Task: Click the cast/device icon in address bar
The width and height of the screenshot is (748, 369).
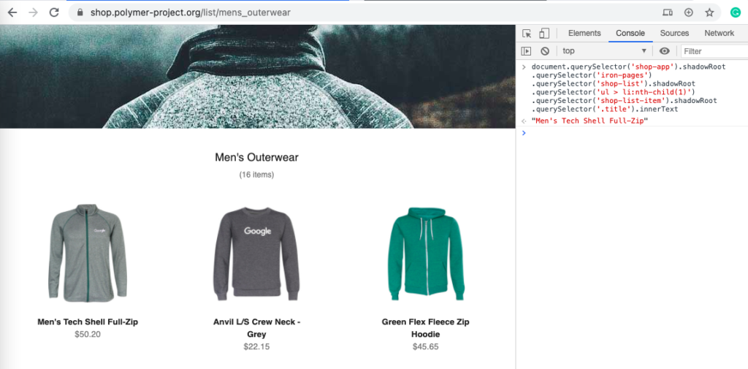Action: [667, 12]
